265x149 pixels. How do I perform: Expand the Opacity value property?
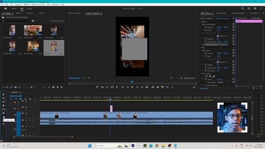pos(203,79)
